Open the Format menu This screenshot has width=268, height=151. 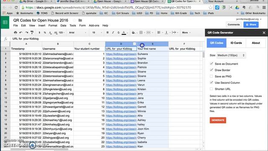click(53, 25)
